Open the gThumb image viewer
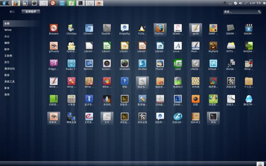Screen dimensions: 266x166 pos(54,47)
